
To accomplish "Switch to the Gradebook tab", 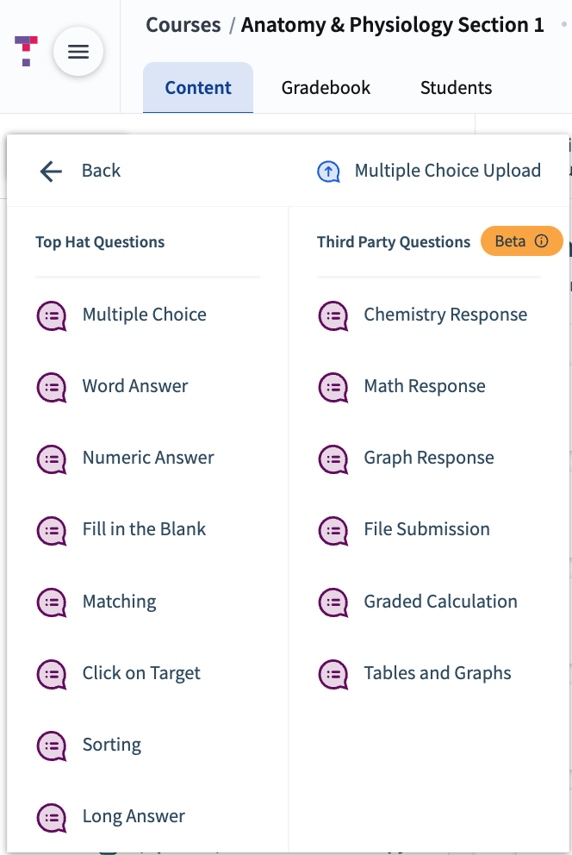I will click(326, 88).
